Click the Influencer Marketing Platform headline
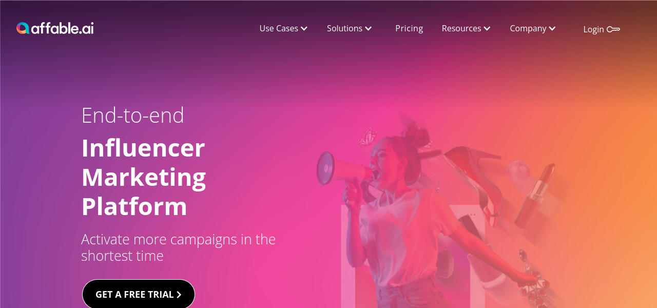Screen dimensions: 657x308 pos(144,177)
